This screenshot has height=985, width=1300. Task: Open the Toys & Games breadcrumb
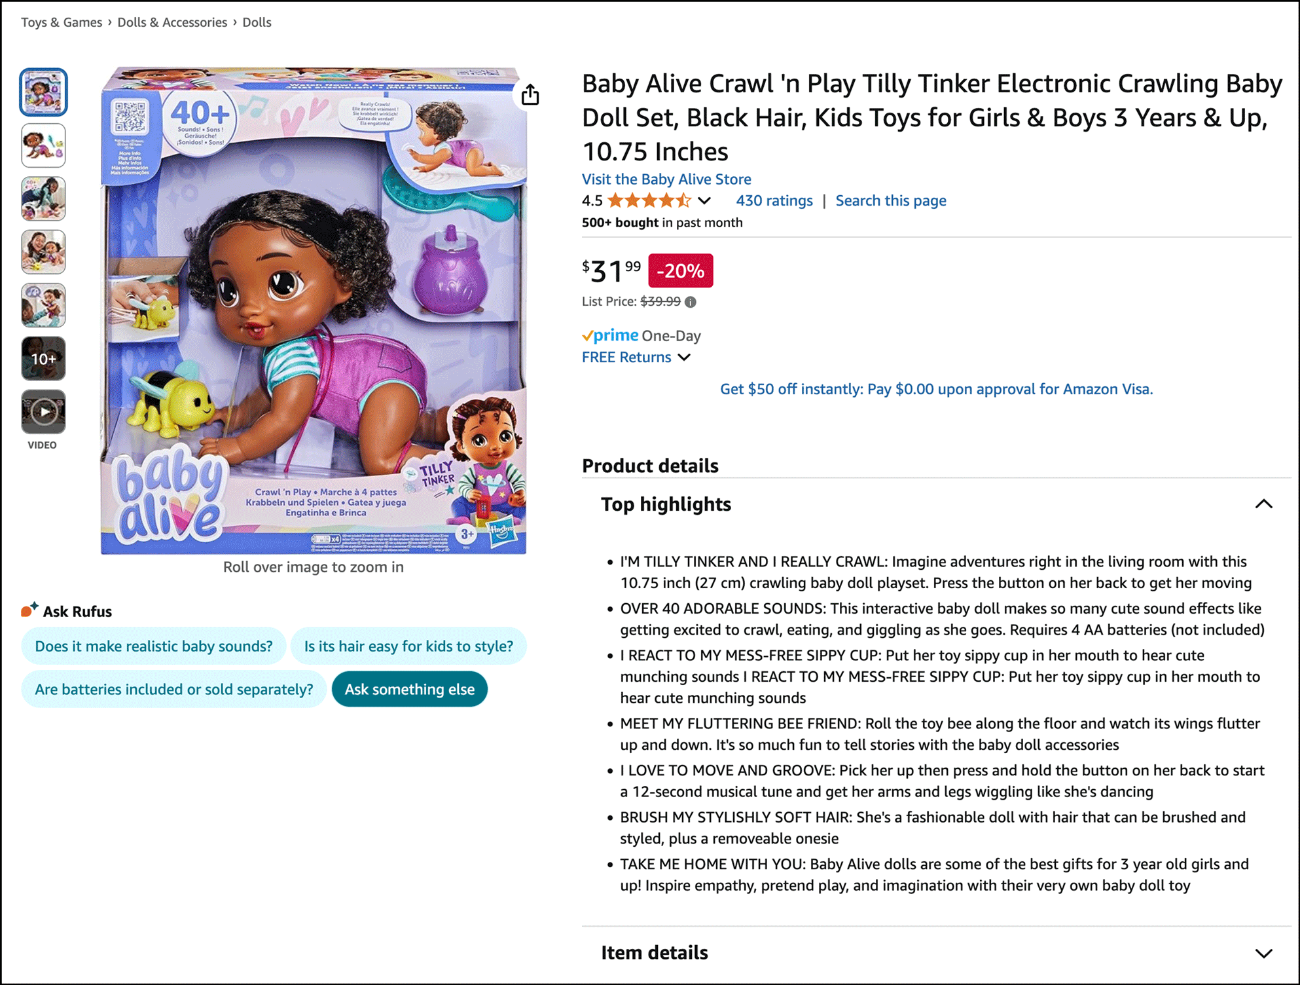coord(62,22)
